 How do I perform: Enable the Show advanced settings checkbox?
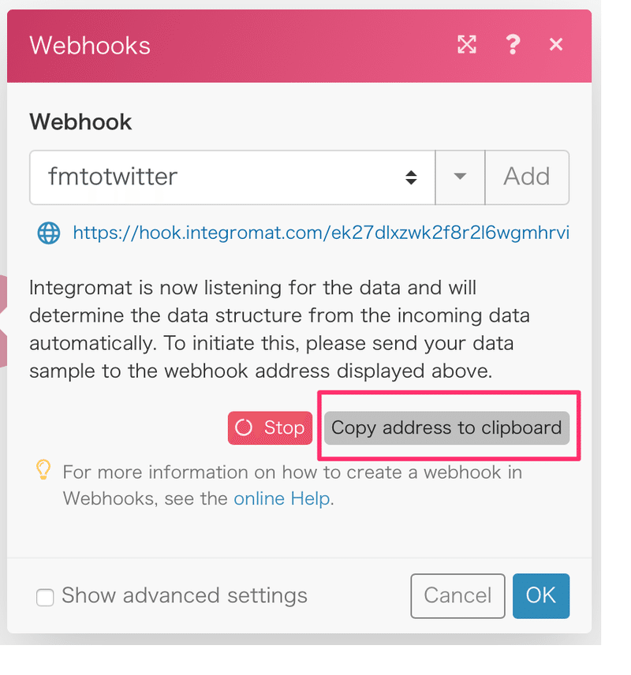(45, 597)
